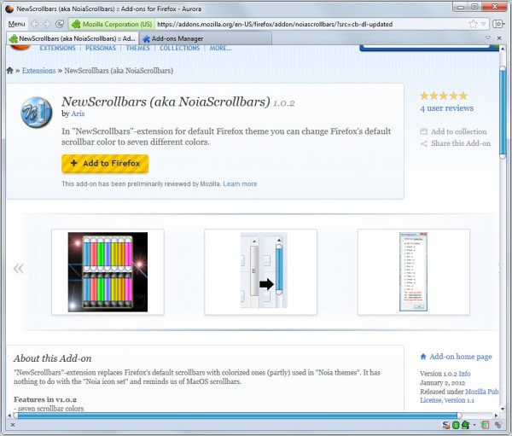Click Add to collection
Screen dimensions: 512x436
coord(459,131)
